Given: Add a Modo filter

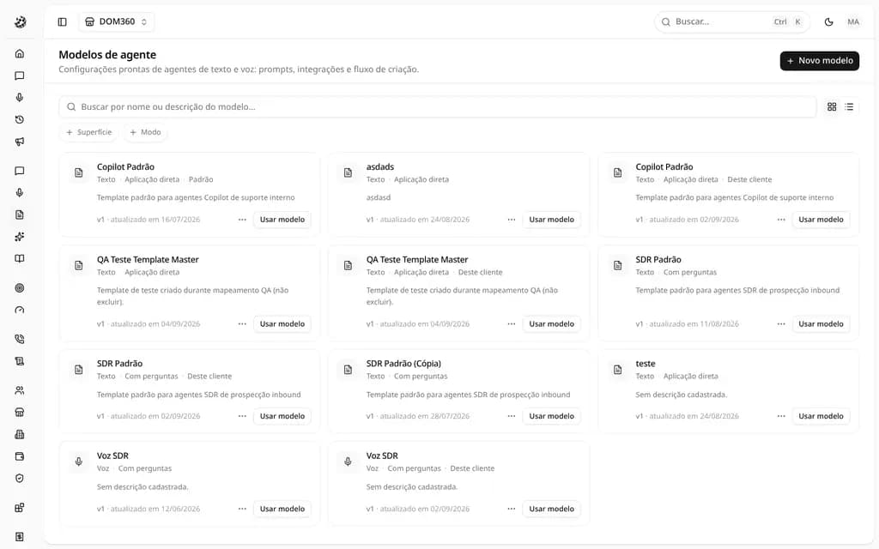Looking at the screenshot, I should [x=145, y=132].
